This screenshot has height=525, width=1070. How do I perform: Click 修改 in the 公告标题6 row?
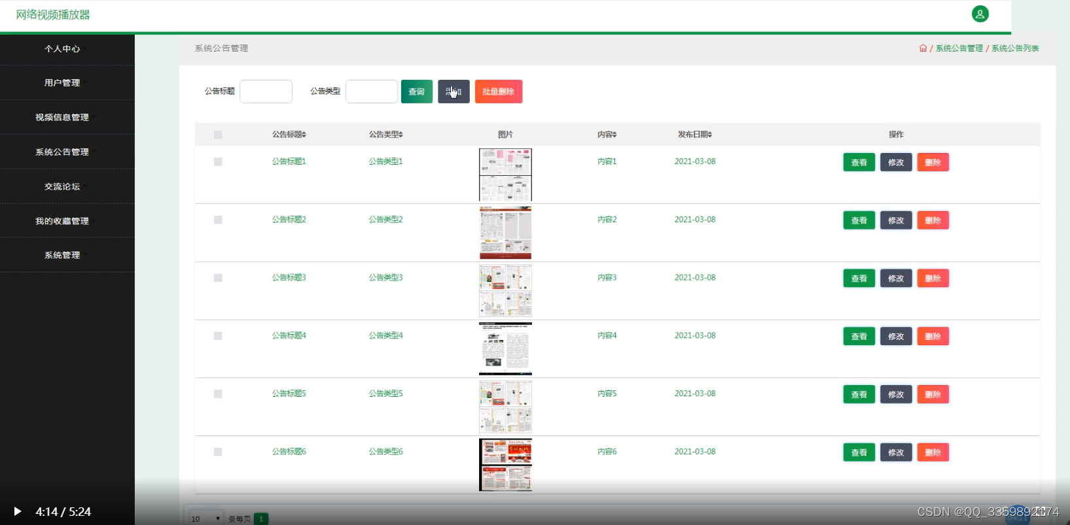(x=896, y=452)
